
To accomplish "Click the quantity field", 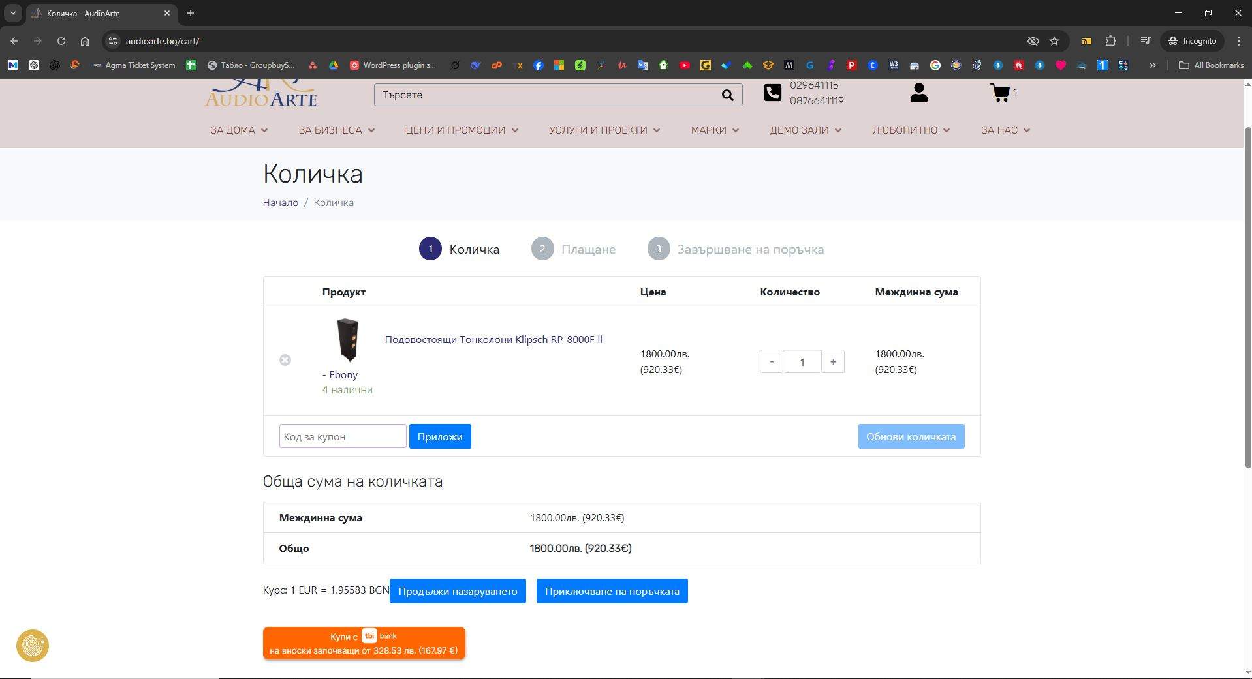I will coord(802,361).
